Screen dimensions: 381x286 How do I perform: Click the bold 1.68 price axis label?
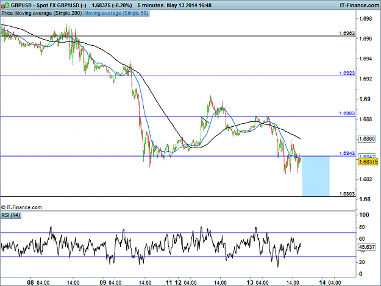coord(365,199)
